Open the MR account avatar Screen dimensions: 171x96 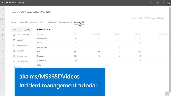pyautogui.click(x=168, y=3)
